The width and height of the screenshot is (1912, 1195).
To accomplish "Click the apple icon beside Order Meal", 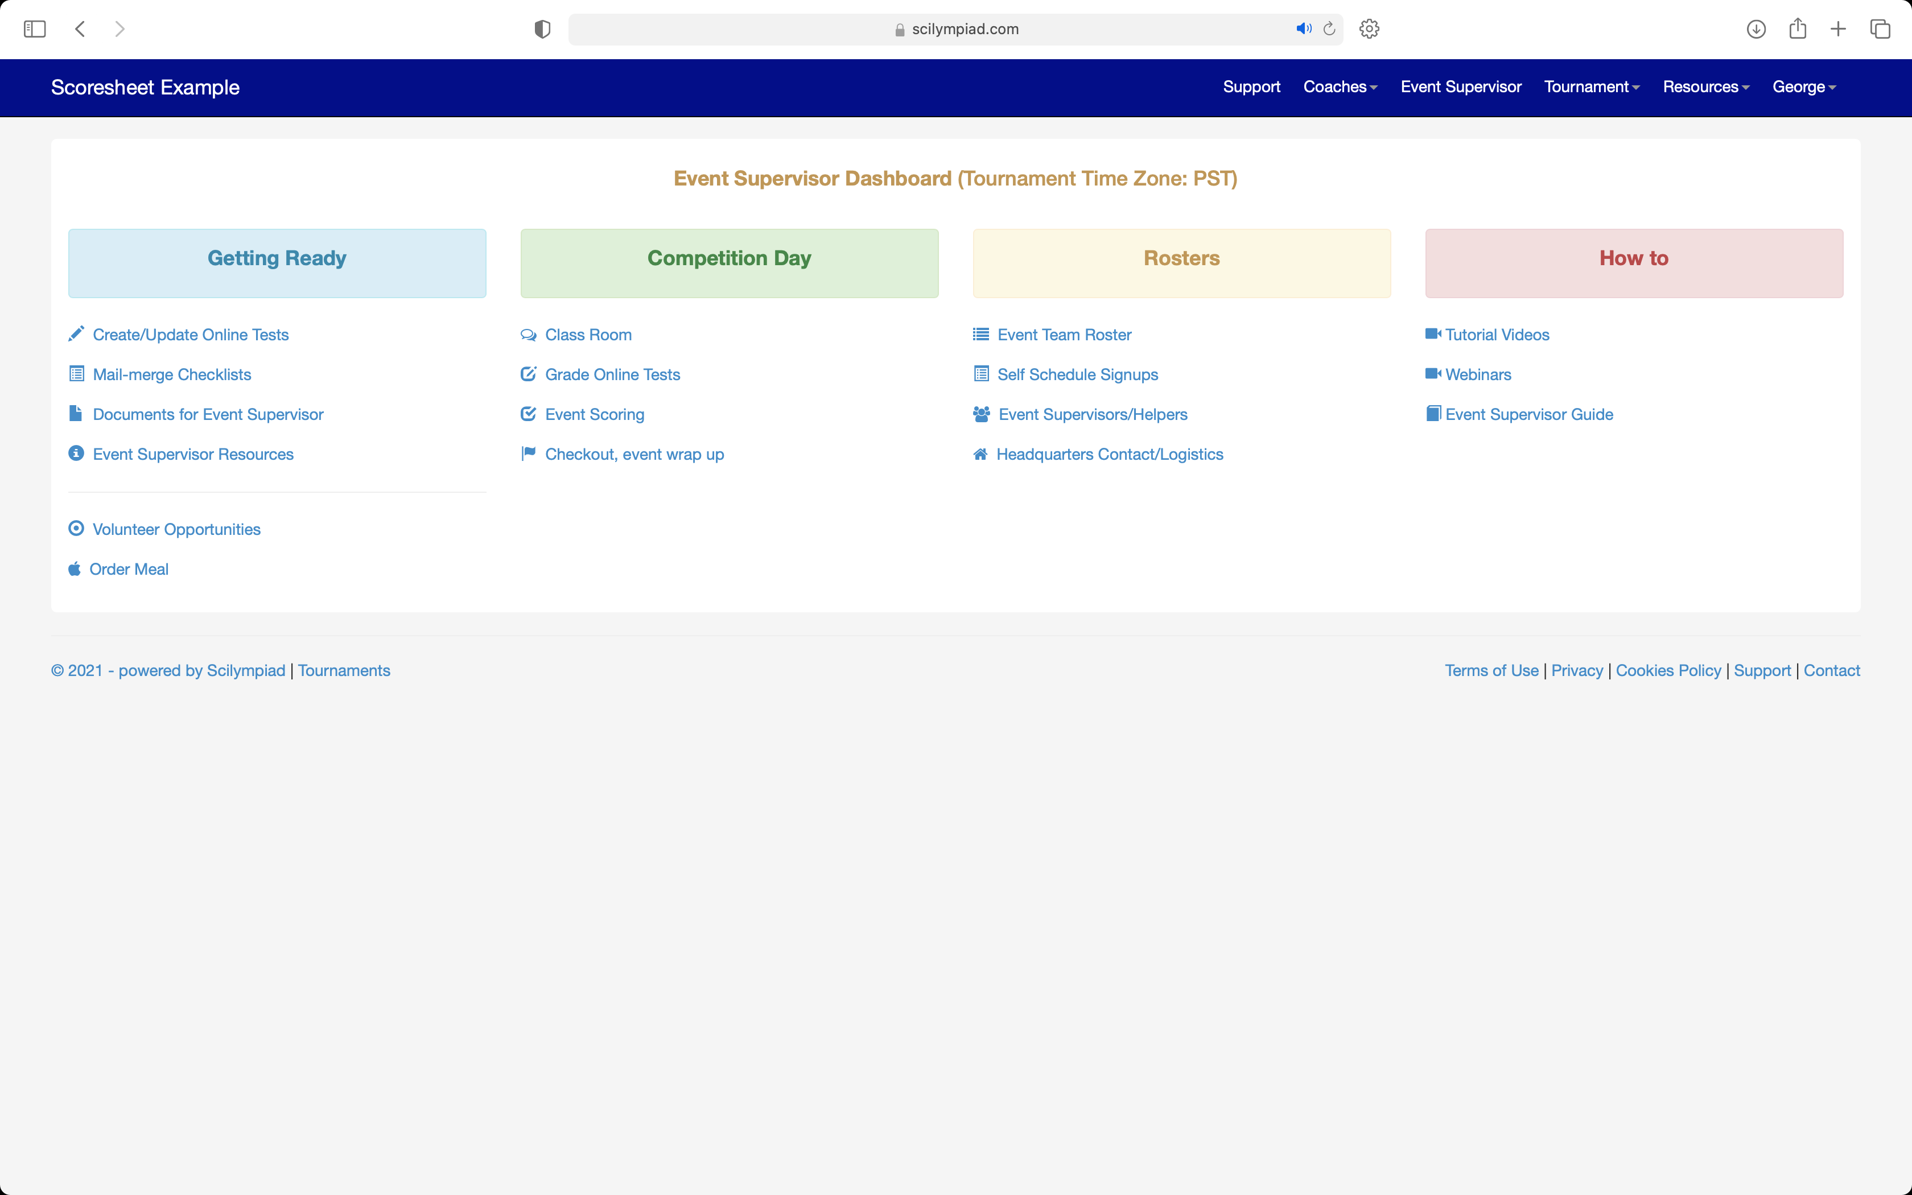I will pos(75,569).
